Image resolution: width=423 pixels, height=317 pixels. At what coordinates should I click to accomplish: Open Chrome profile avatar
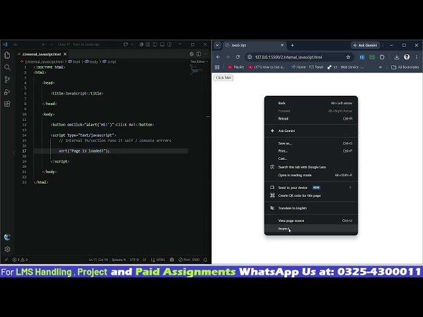tap(406, 57)
